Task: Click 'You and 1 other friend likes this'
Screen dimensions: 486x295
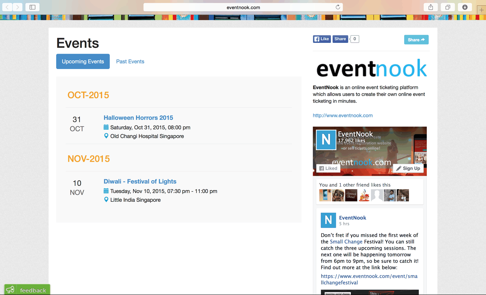Action: (355, 185)
